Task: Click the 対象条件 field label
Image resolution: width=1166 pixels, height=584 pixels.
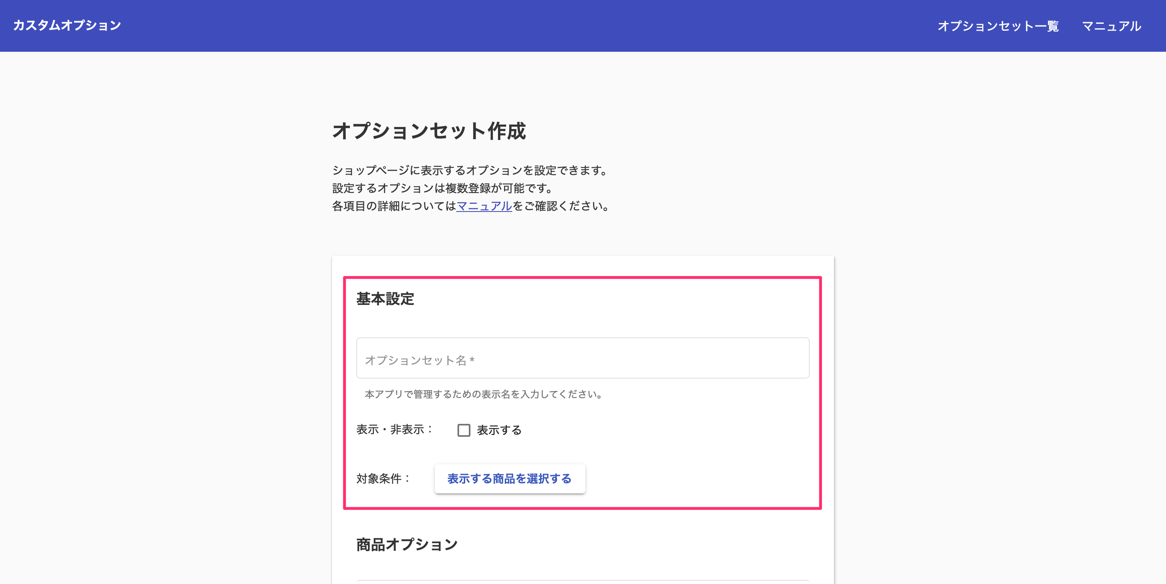Action: click(x=384, y=479)
